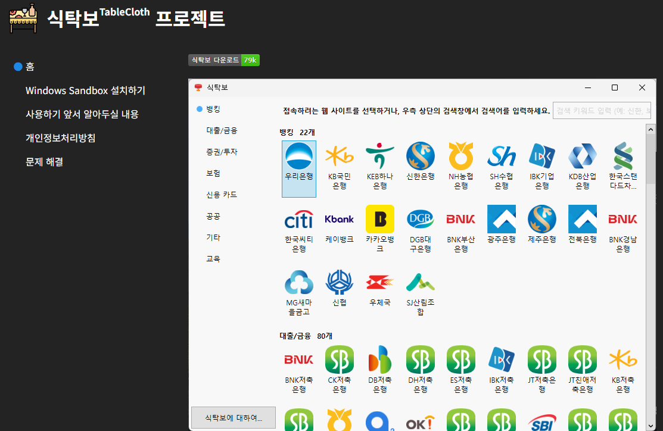
Task: Click the TableCloth site logo
Action: 23,18
